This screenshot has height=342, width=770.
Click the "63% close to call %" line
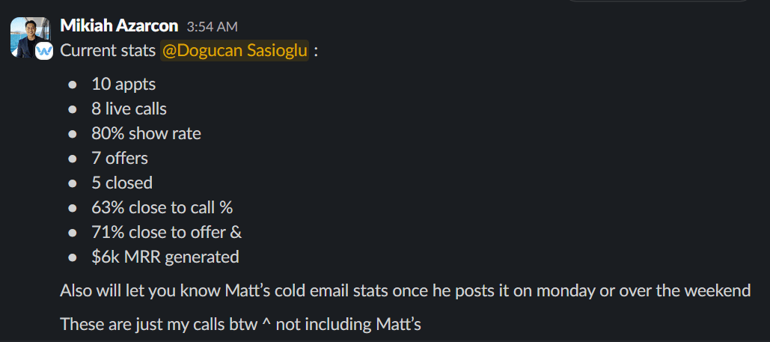[162, 208]
